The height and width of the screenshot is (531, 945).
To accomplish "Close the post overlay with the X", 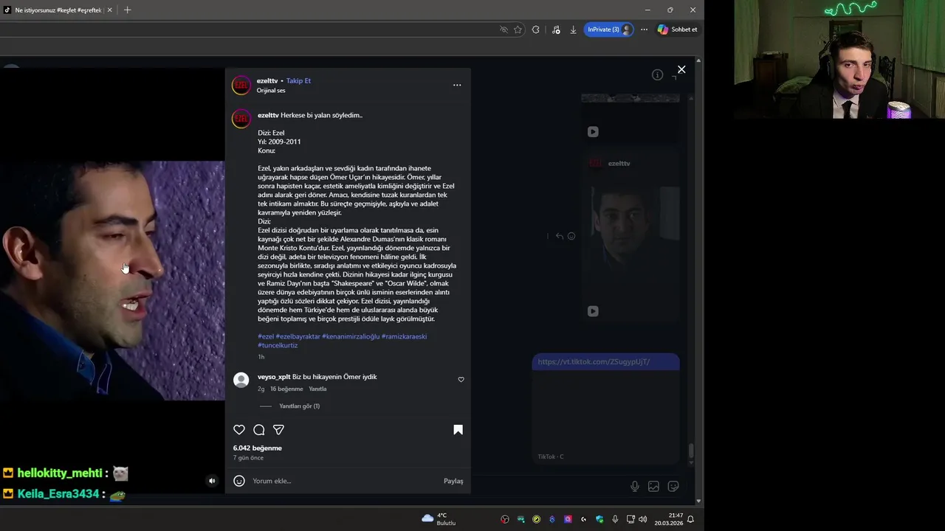I will pyautogui.click(x=681, y=69).
